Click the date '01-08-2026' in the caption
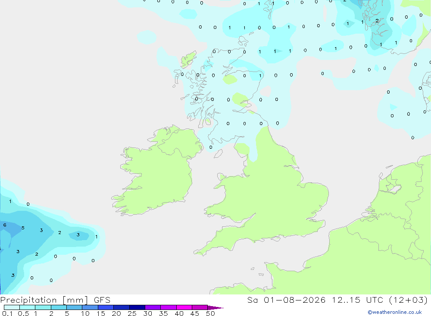431x316 pixels. (294, 300)
